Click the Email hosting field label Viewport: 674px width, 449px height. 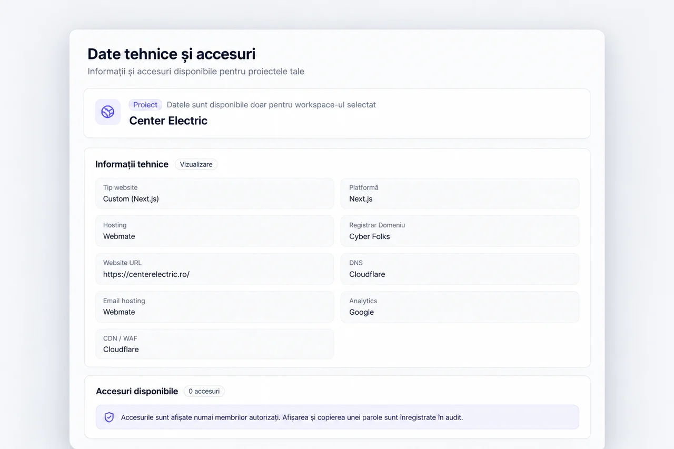124,301
